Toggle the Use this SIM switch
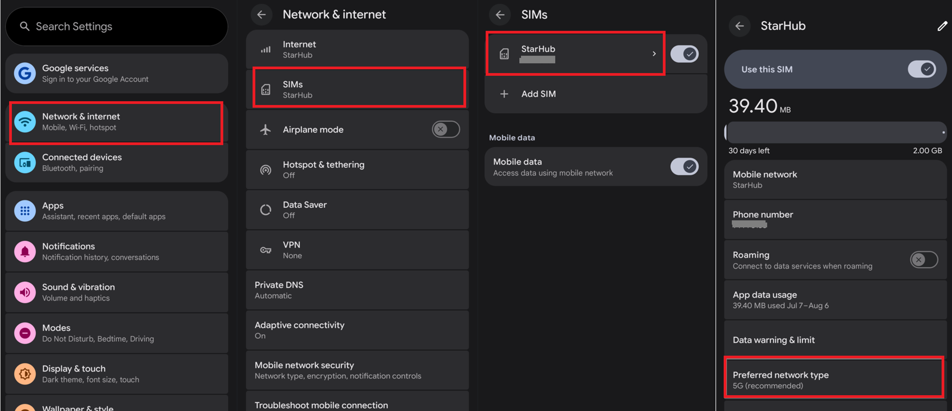 point(922,69)
